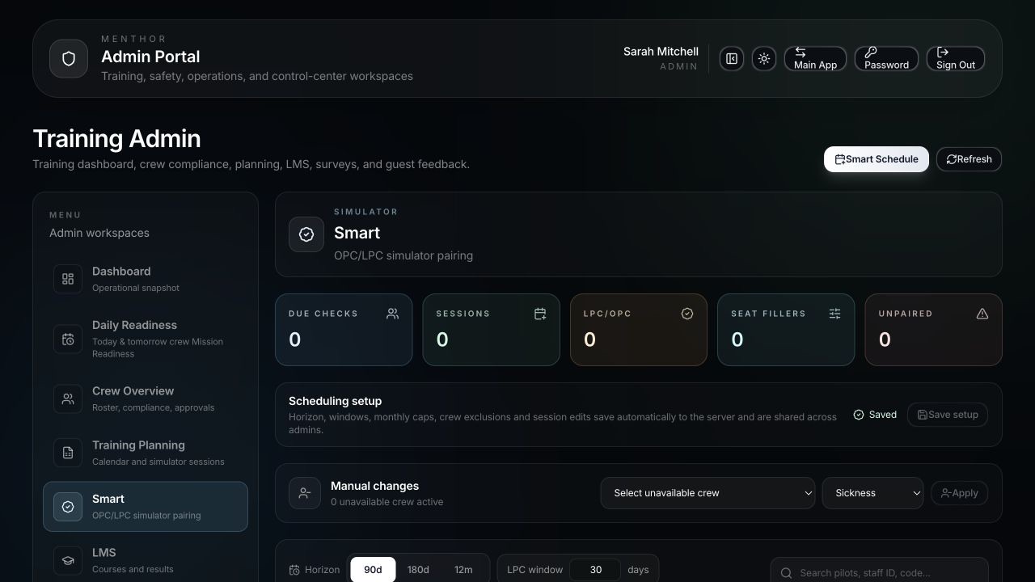1035x582 pixels.
Task: Open the Unpaired stat card
Action: pyautogui.click(x=933, y=330)
